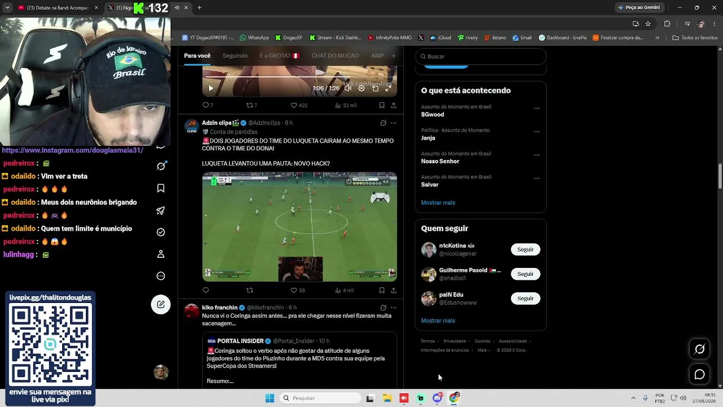Open Bookmarks in the X left sidebar
The width and height of the screenshot is (723, 407).
(x=161, y=188)
